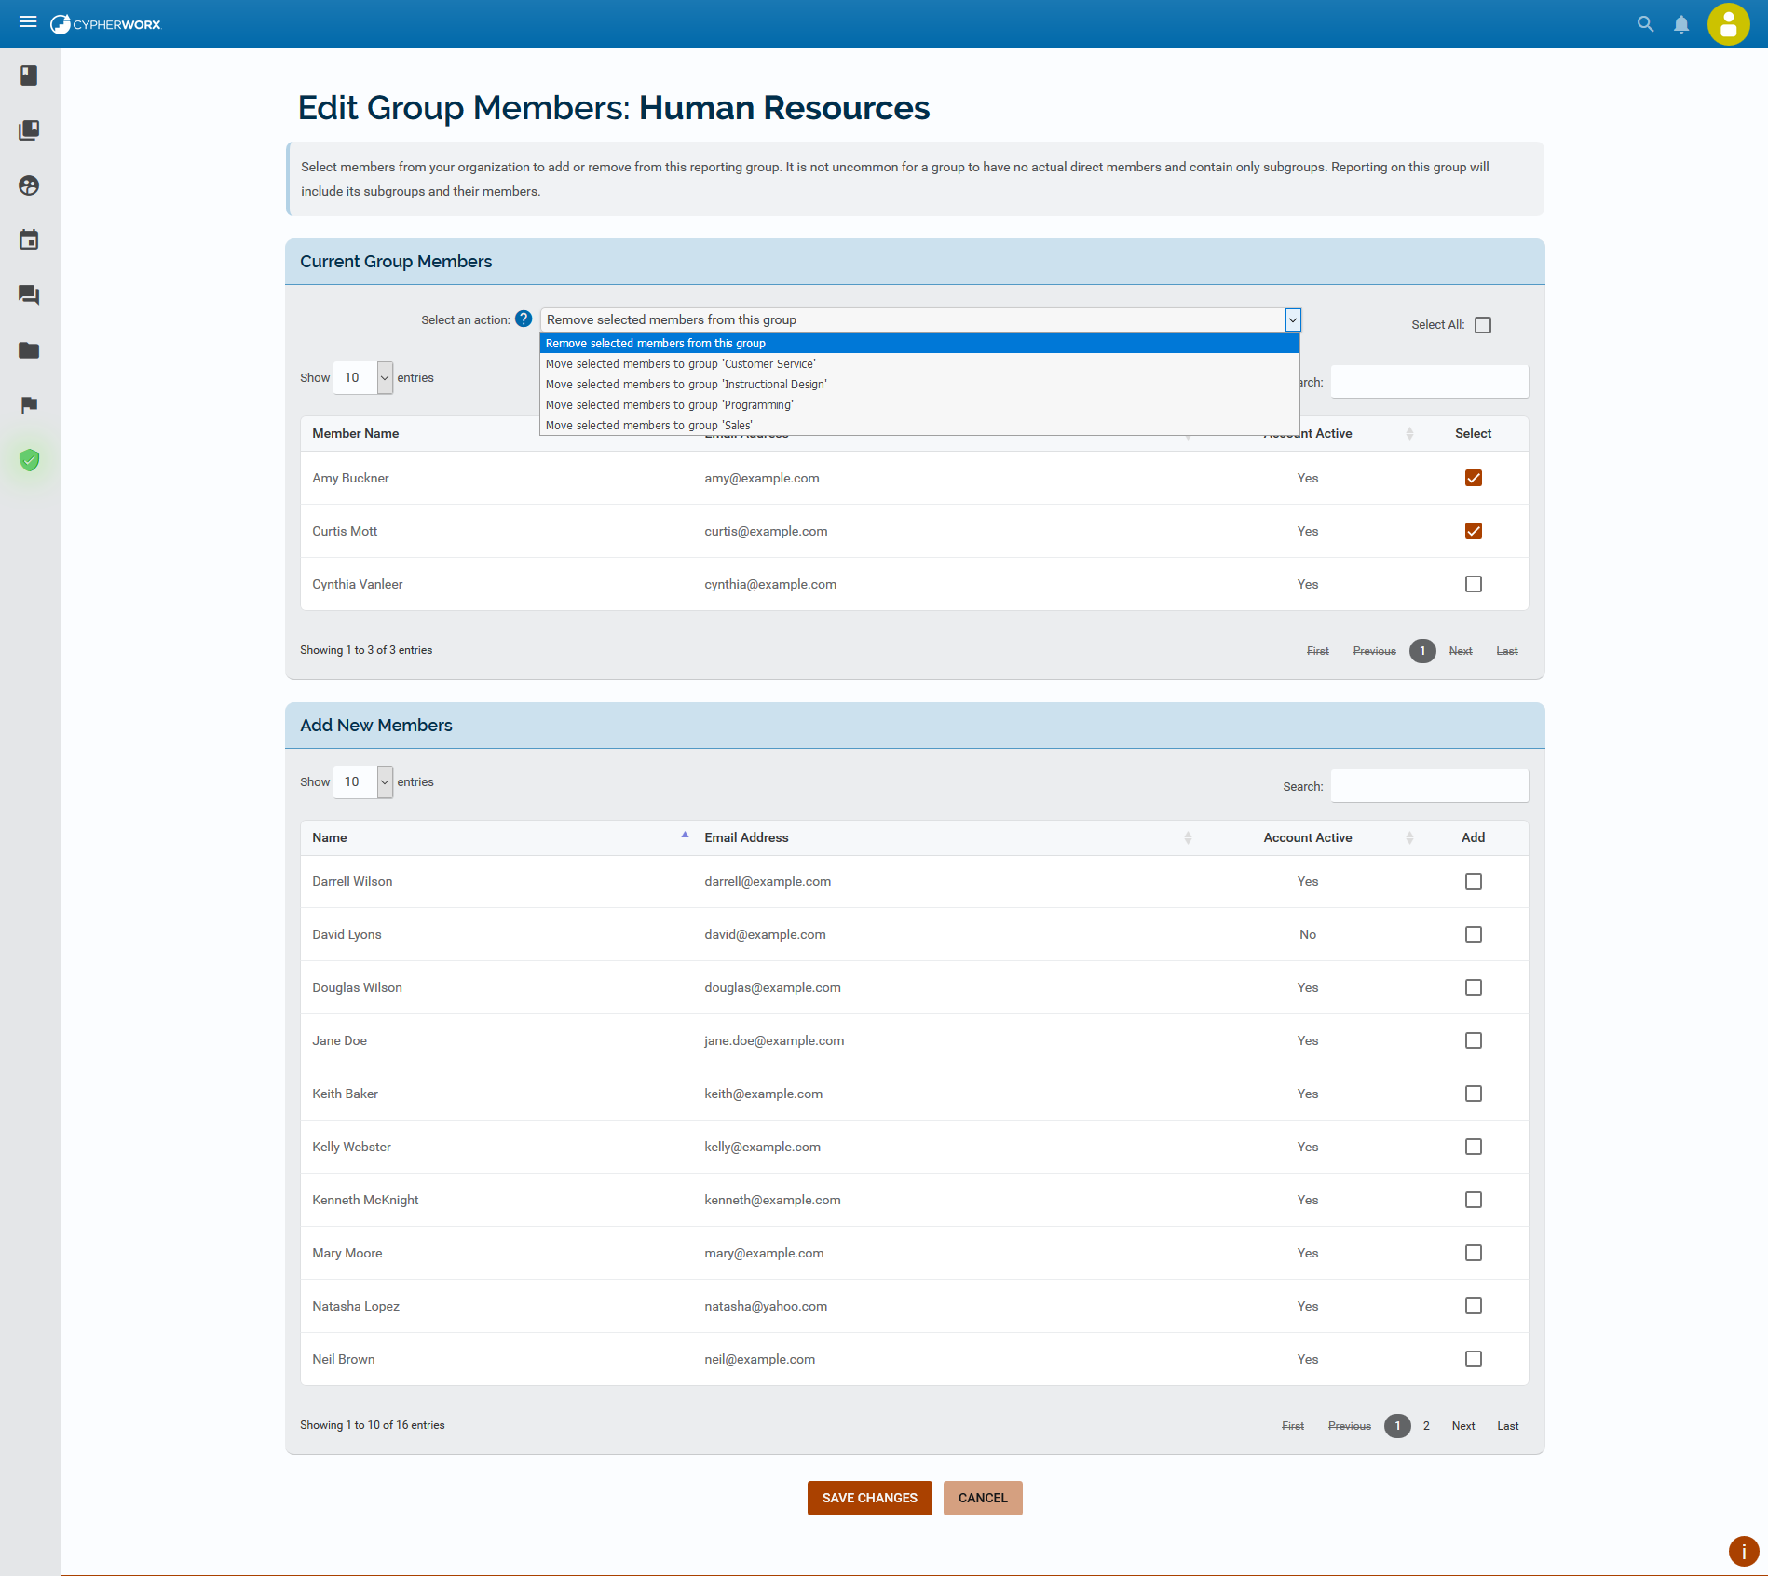Viewport: 1768px width, 1576px height.
Task: Go to page 2 of new members
Action: [x=1426, y=1426]
